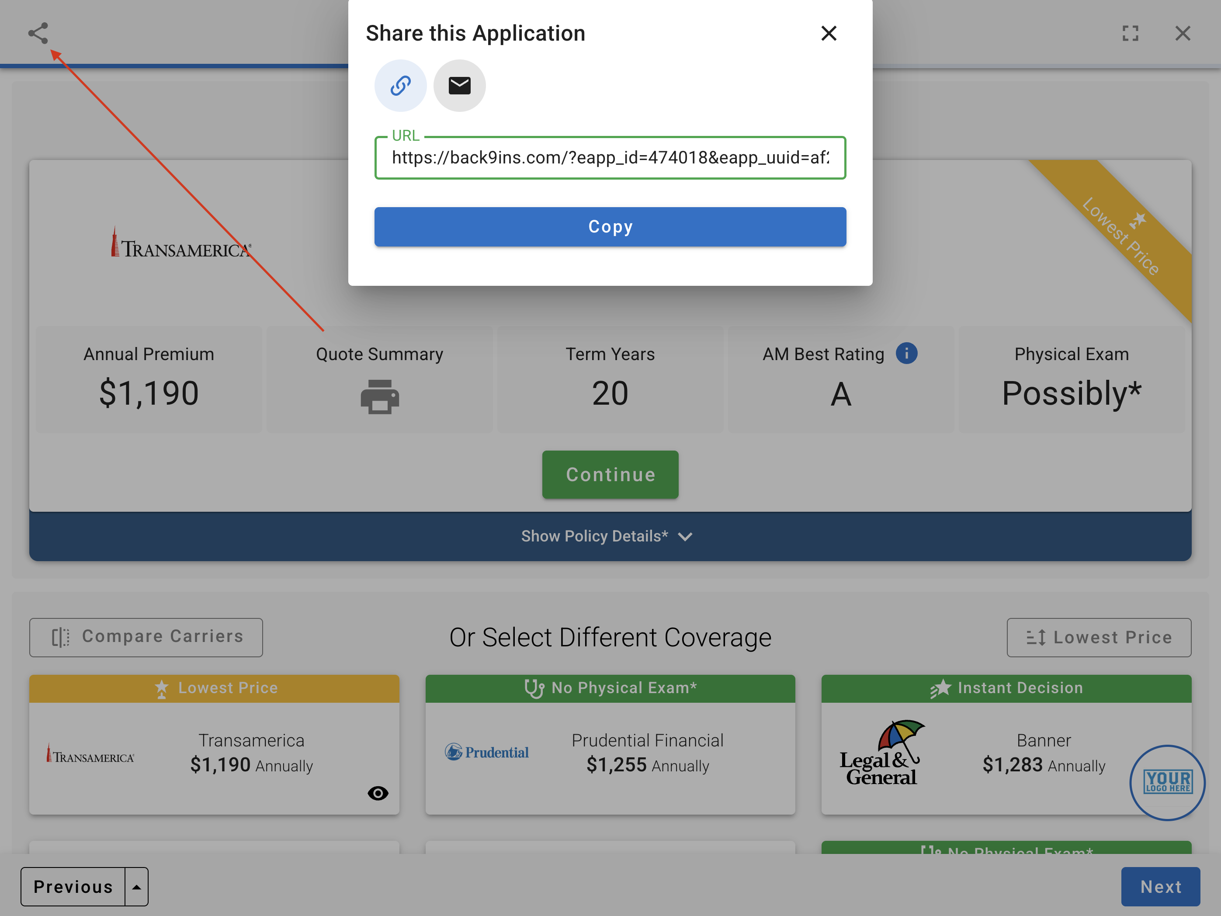Image resolution: width=1221 pixels, height=916 pixels.
Task: Click the share icon at top left
Action: point(38,33)
